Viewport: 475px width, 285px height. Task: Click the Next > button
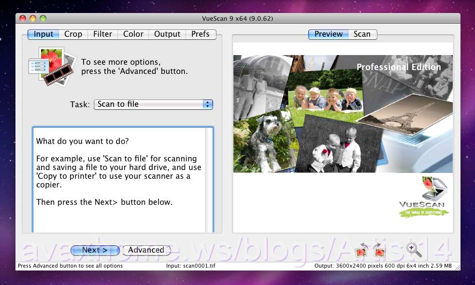point(95,250)
